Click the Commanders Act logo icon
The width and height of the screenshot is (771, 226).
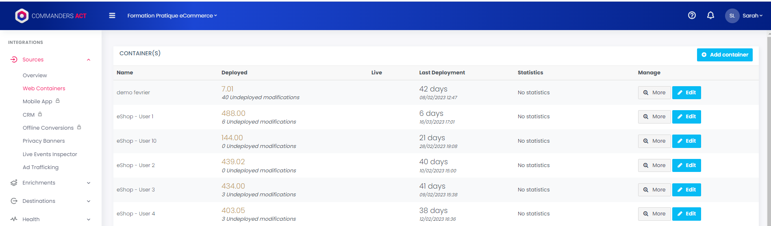pos(22,16)
